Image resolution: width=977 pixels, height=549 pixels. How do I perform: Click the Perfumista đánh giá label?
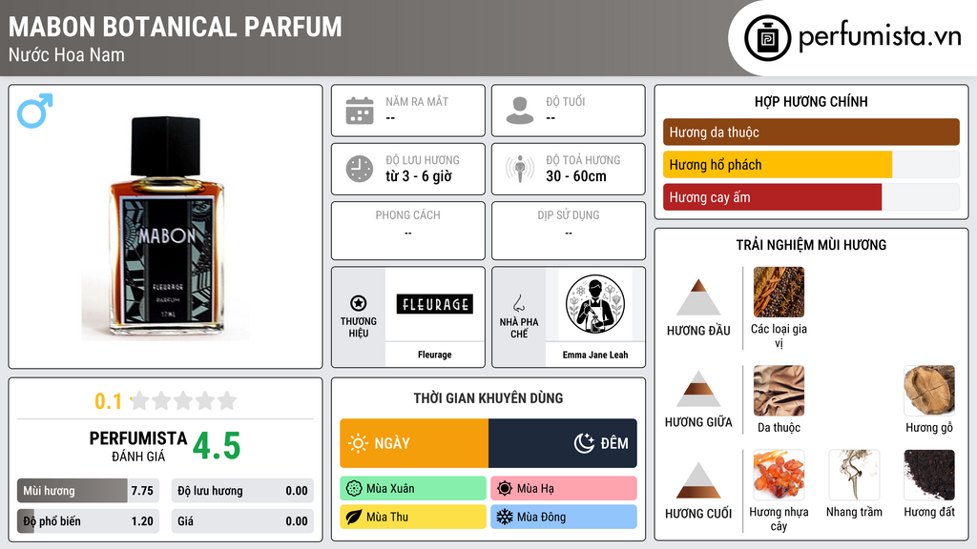pos(137,446)
